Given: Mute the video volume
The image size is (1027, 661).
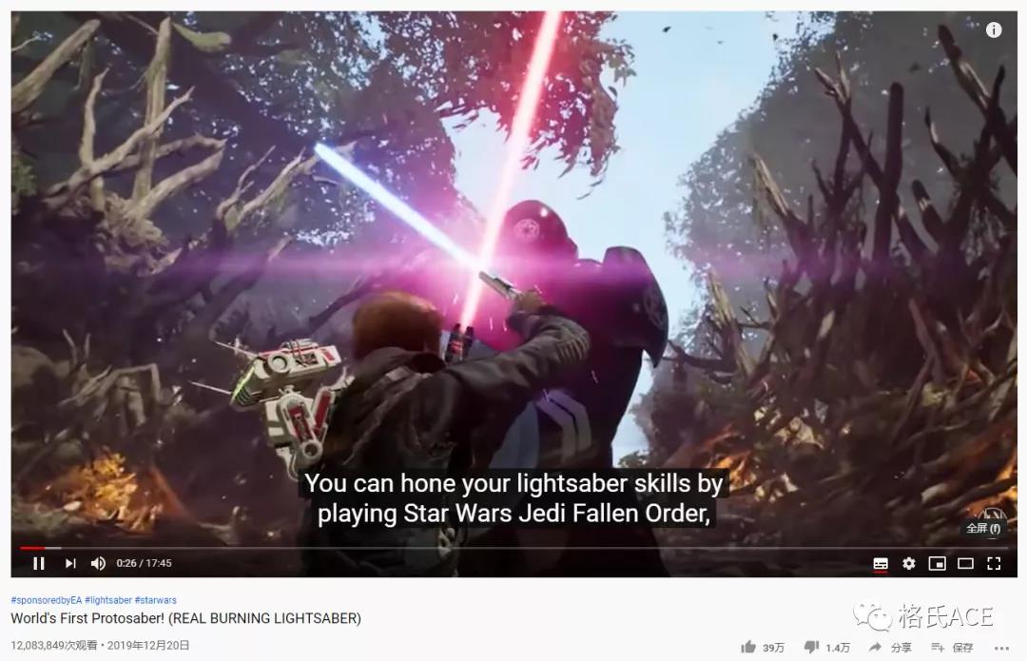Looking at the screenshot, I should pyautogui.click(x=98, y=563).
